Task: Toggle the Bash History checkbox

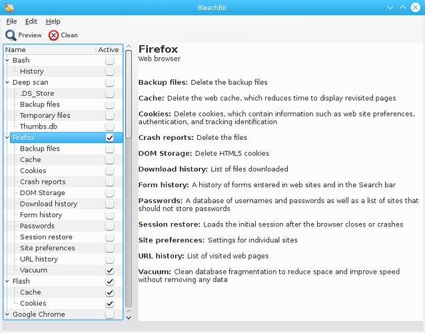Action: [109, 71]
